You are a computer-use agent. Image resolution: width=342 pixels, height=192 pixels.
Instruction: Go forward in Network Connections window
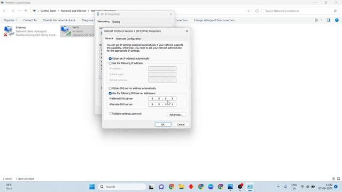(x=12, y=11)
